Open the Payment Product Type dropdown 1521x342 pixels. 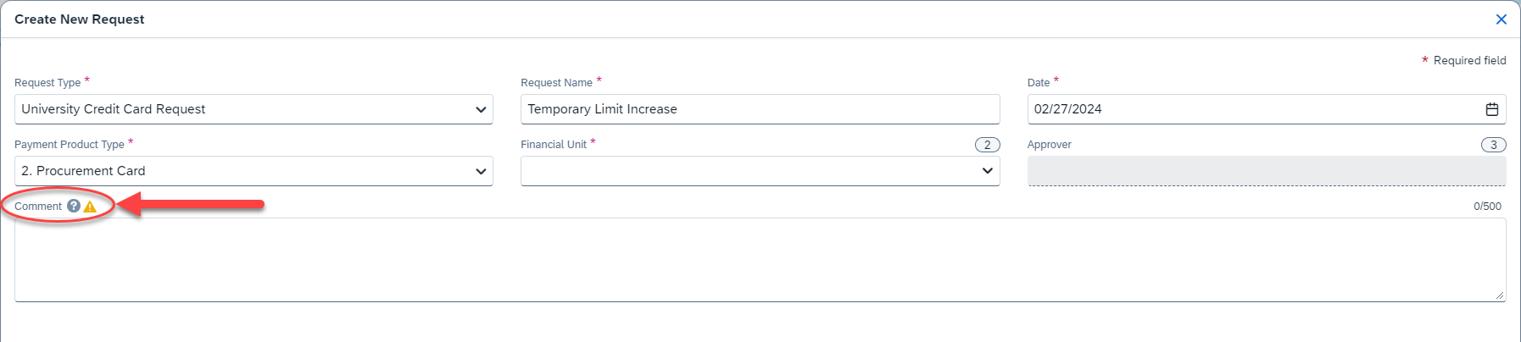point(481,171)
